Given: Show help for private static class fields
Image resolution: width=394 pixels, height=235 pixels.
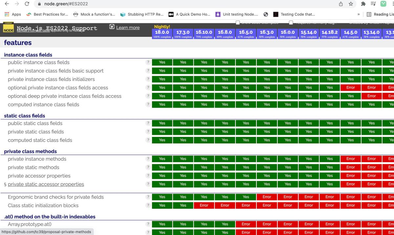Looking at the screenshot, I should pyautogui.click(x=148, y=132).
